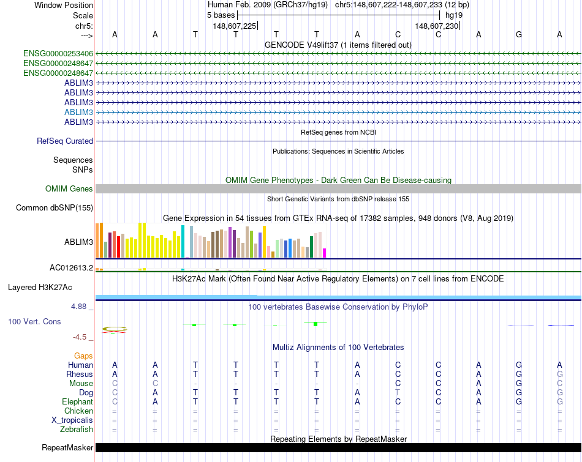Screen dimensions: 582x462
Task: Click the 'RefSeq genes from NCBI' title
Action: point(338,132)
